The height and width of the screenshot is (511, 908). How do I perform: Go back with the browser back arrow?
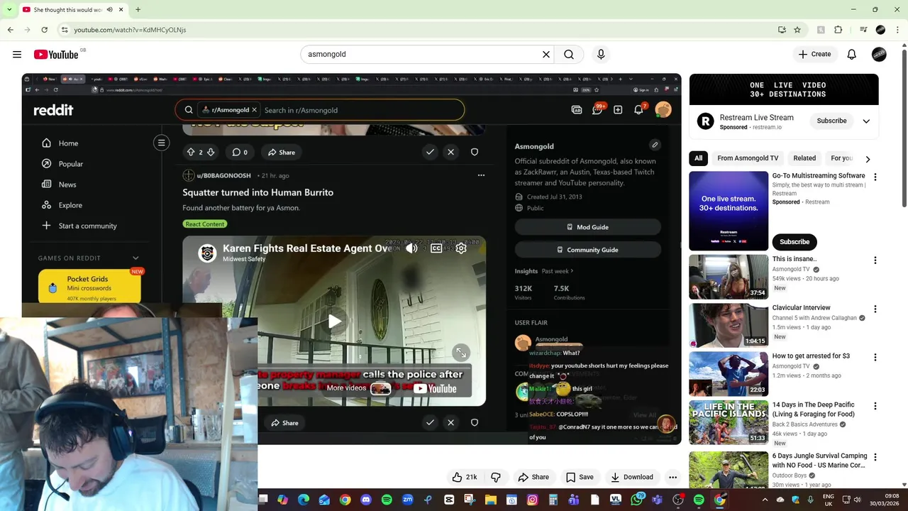click(x=10, y=30)
